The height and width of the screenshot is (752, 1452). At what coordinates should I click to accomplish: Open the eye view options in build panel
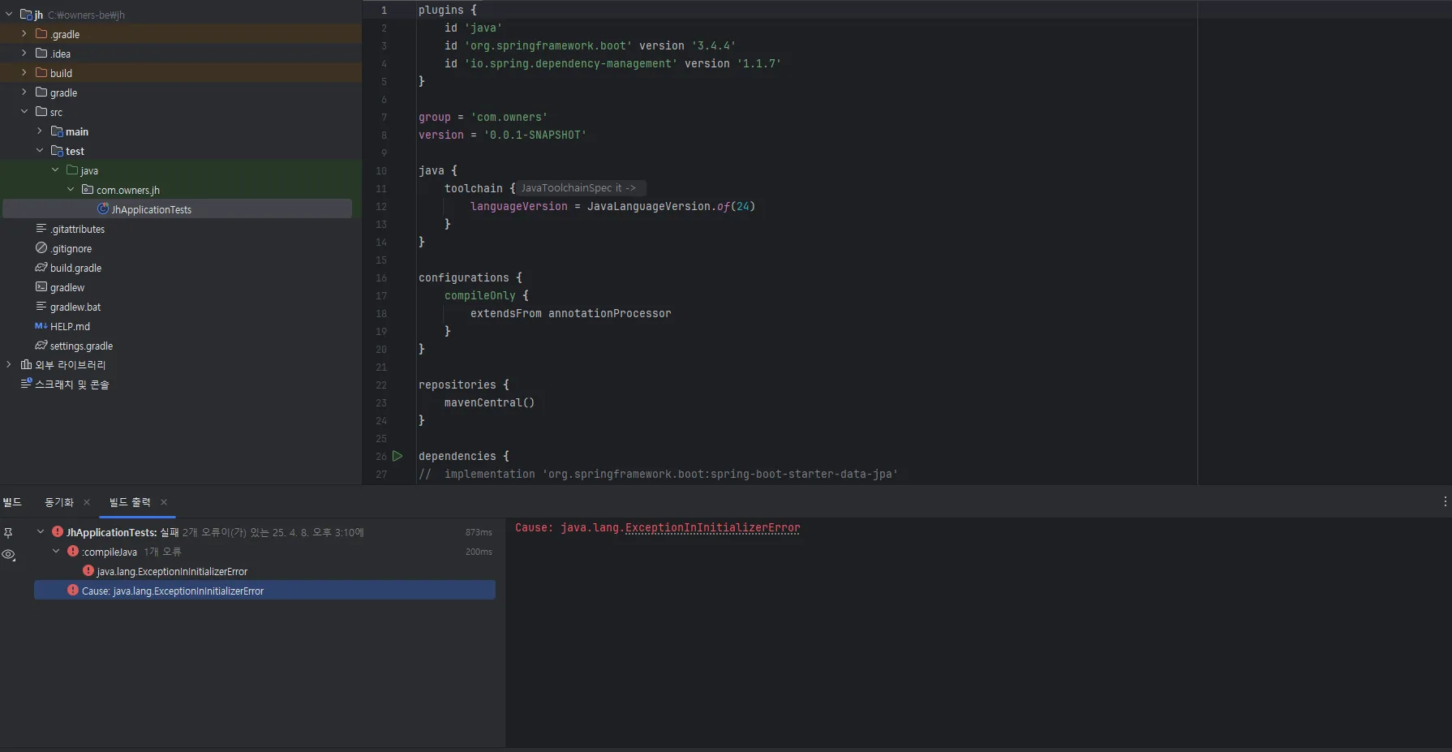(x=9, y=555)
